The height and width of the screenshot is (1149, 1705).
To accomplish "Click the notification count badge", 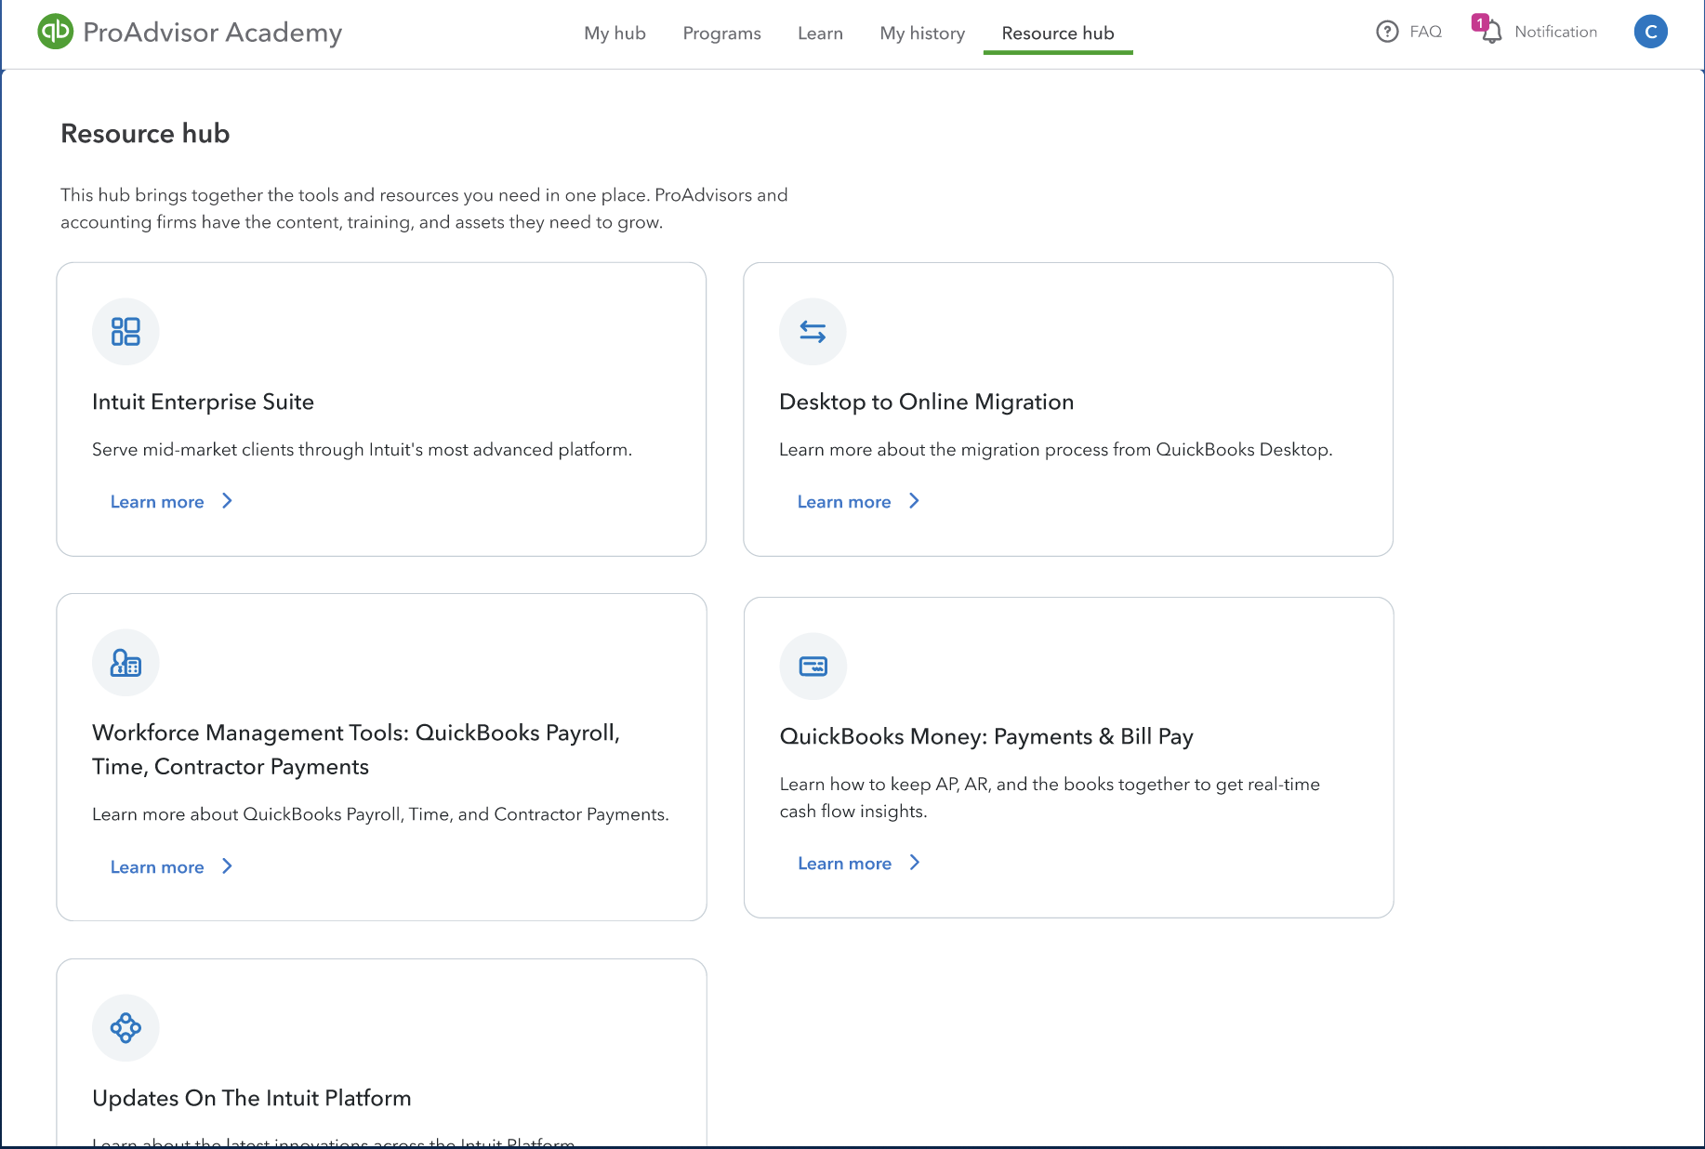I will 1482,24.
